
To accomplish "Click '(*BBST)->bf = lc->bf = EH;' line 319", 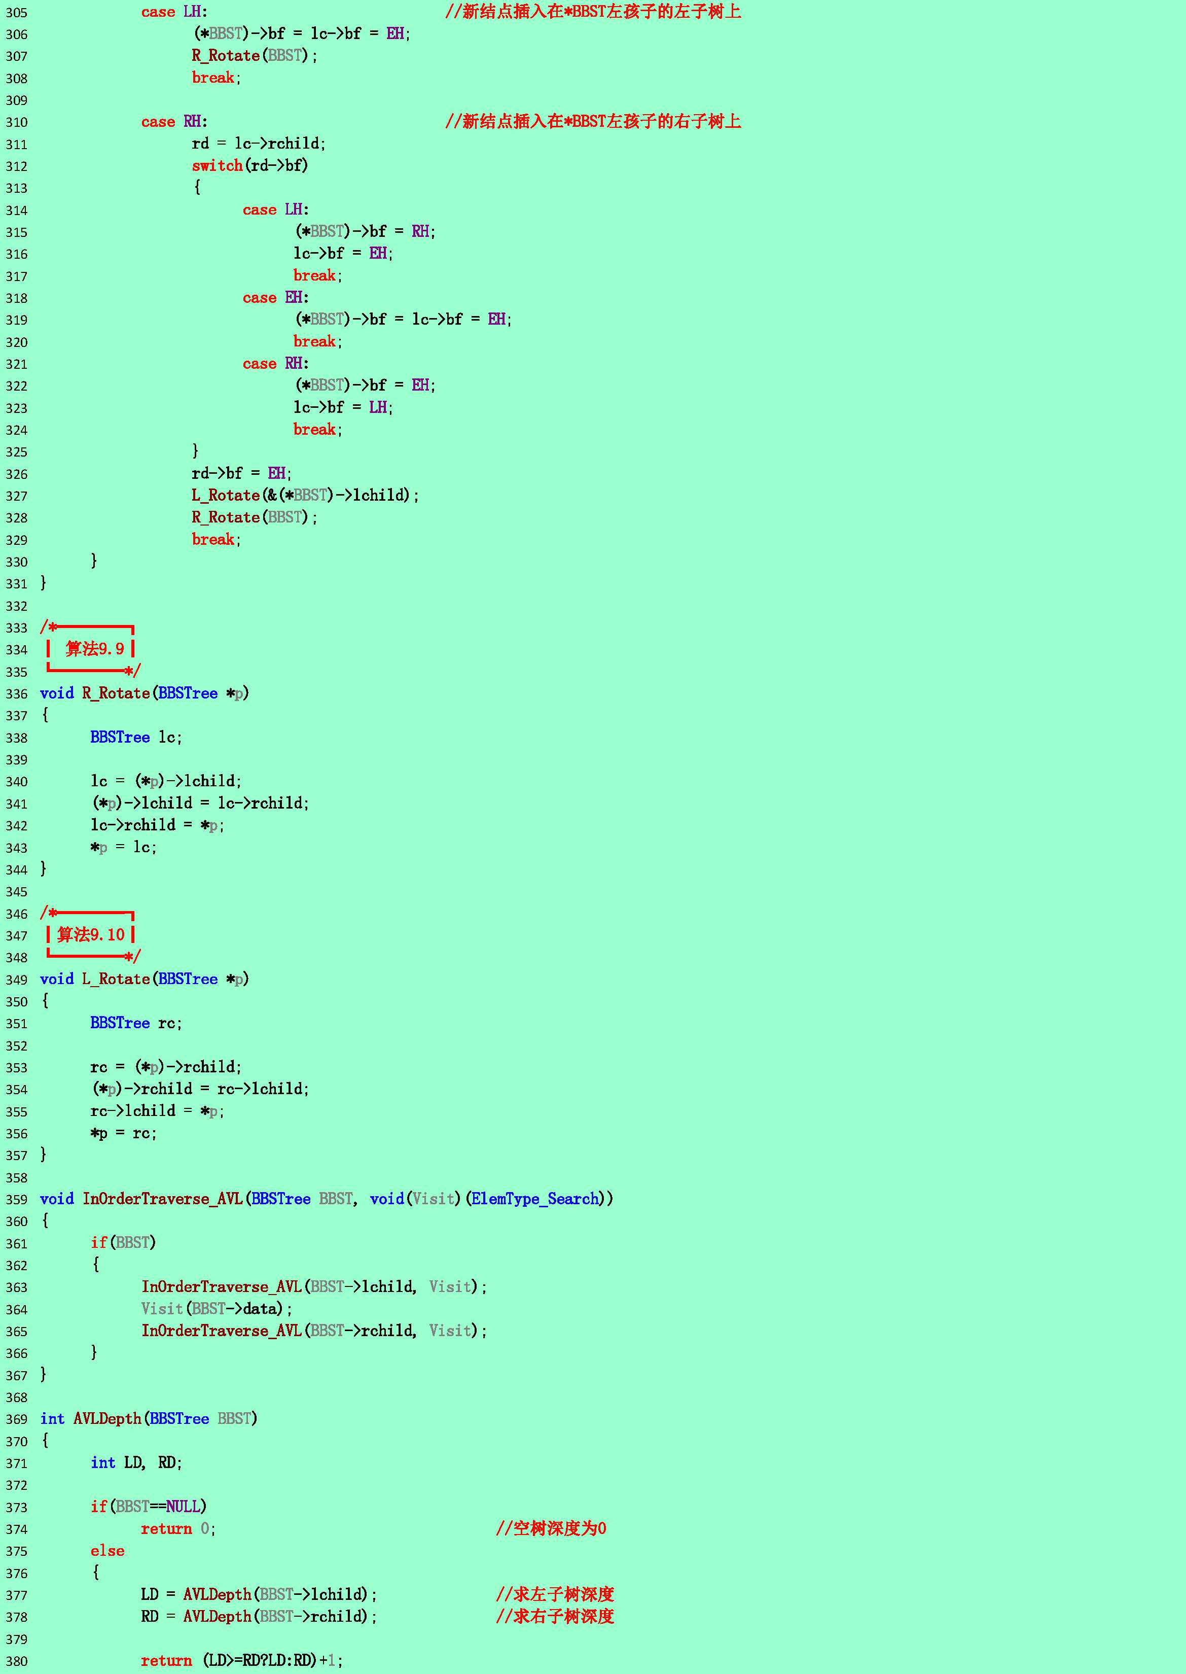I will [x=403, y=319].
